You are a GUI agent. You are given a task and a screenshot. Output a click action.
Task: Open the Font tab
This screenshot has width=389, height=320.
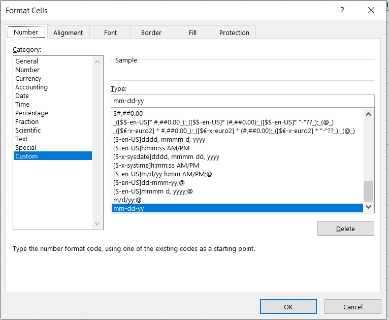110,33
